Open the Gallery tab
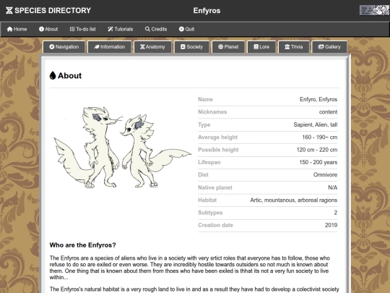This screenshot has width=390, height=293. 329,47
